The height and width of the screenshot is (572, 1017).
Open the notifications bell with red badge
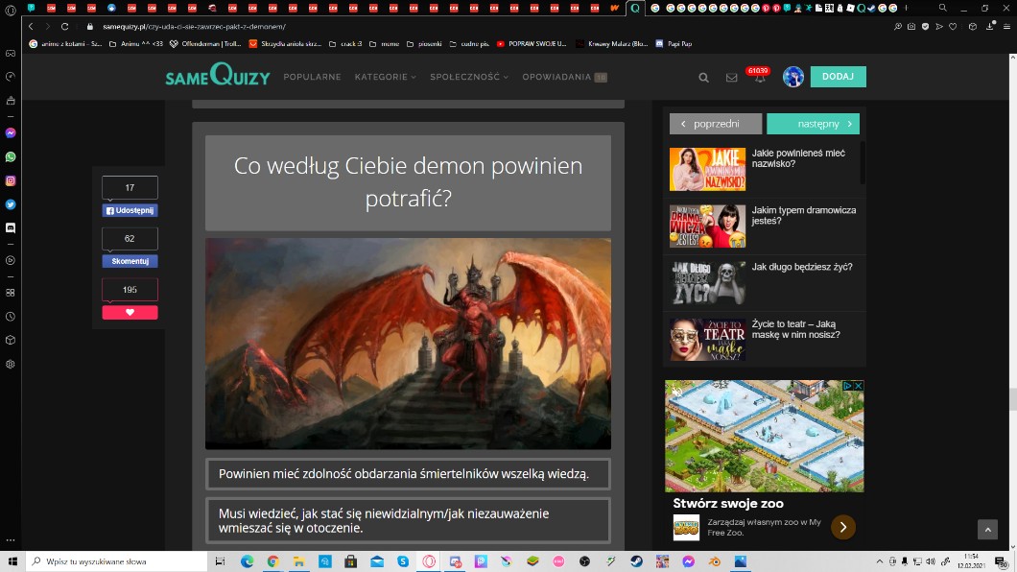[760, 79]
